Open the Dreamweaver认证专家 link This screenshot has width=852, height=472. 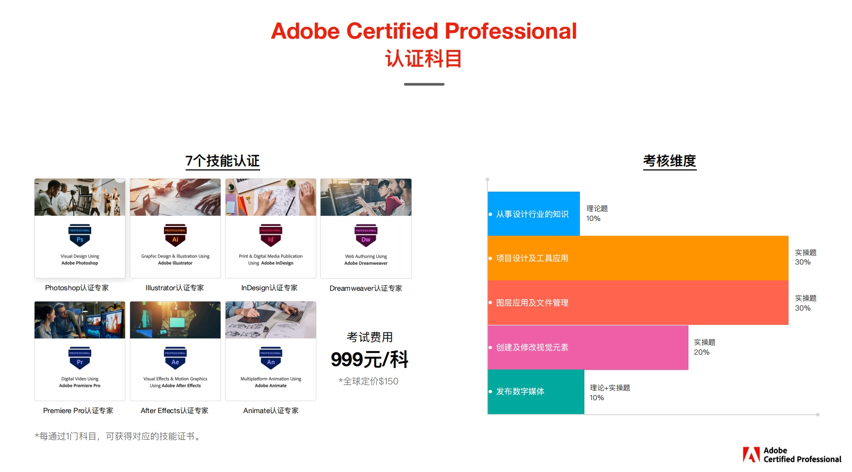point(366,288)
